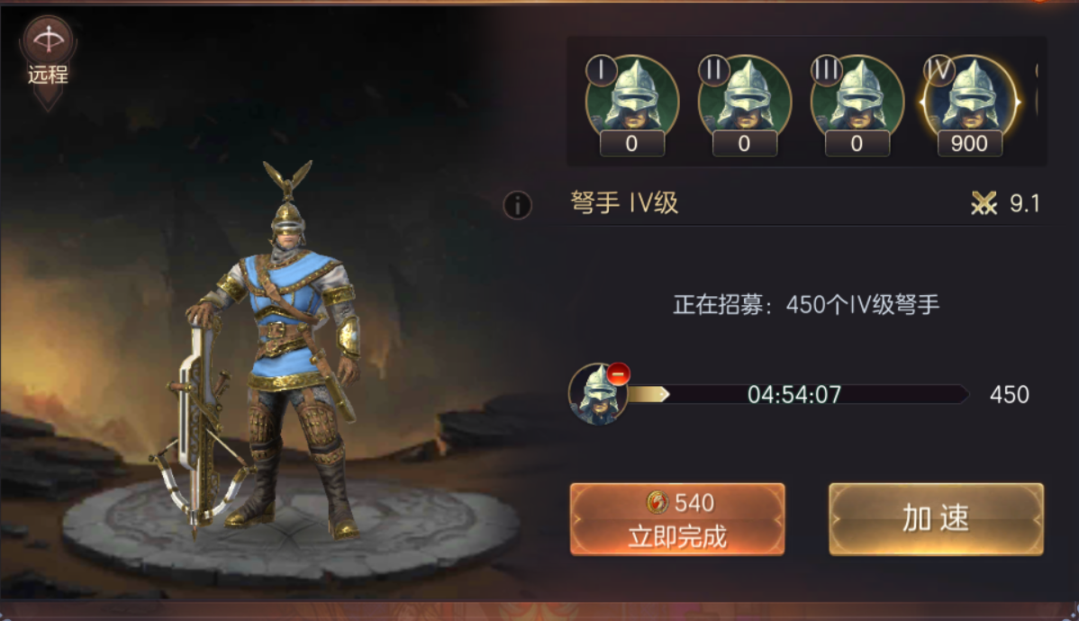Click the 0 count under tier II
1079x621 pixels.
(x=744, y=144)
